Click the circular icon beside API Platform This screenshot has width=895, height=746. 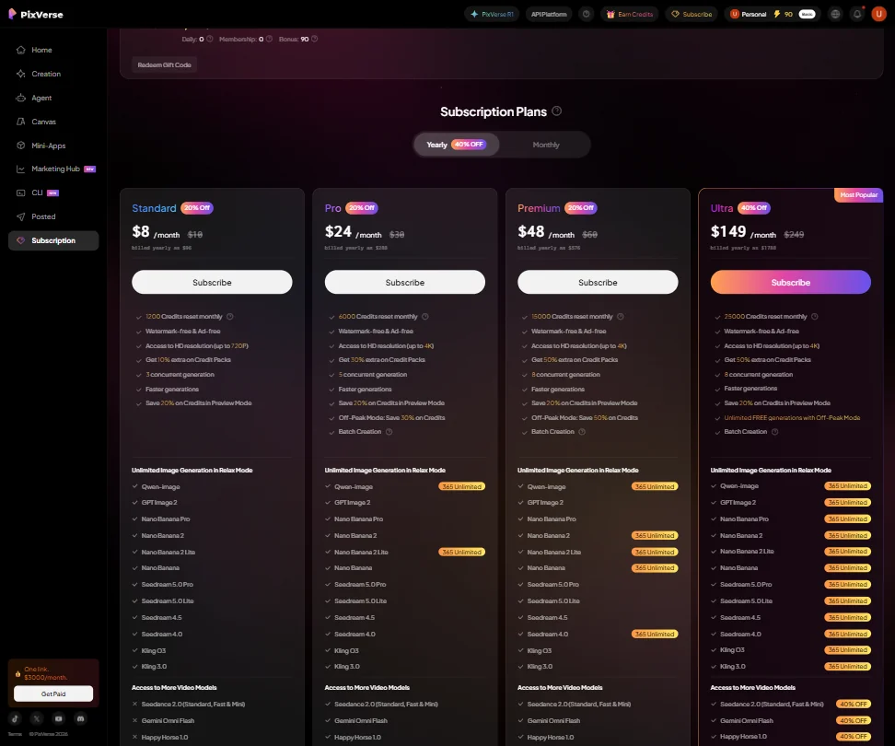(x=587, y=14)
